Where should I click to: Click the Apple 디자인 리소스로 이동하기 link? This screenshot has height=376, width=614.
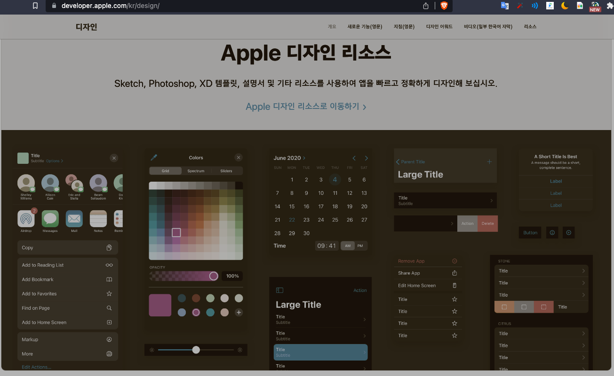click(x=306, y=107)
